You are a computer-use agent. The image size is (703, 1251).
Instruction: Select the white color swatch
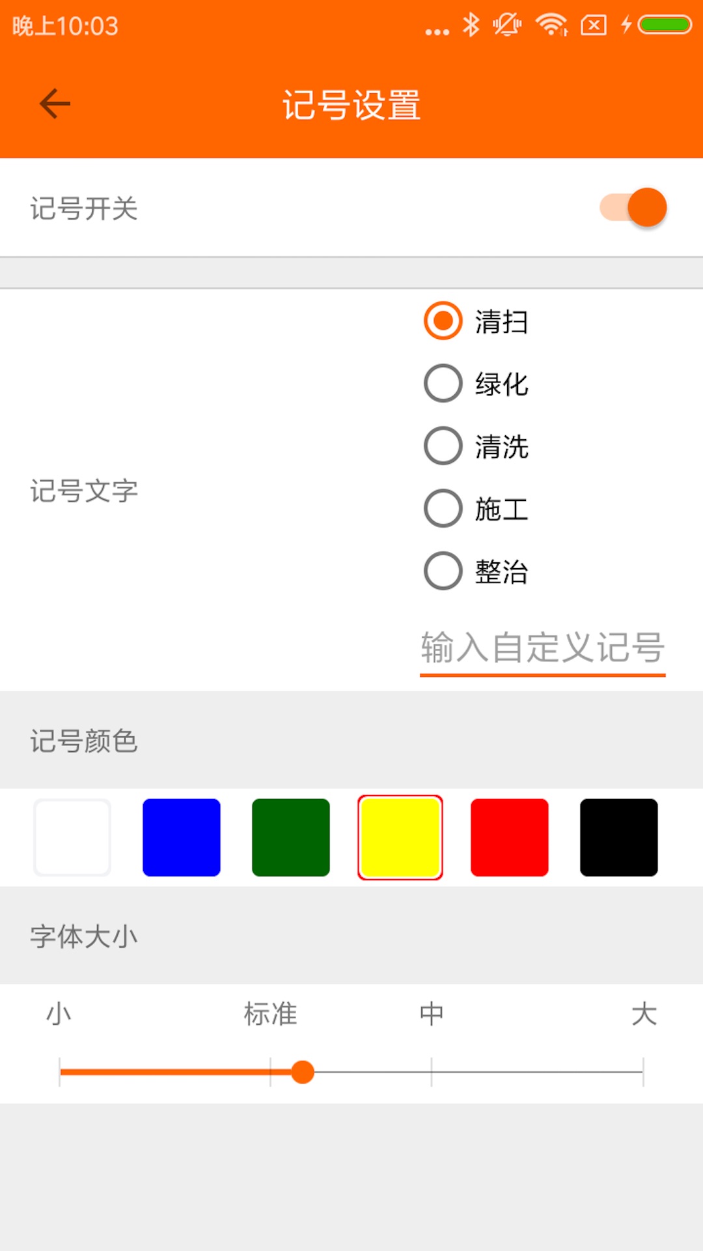click(72, 837)
